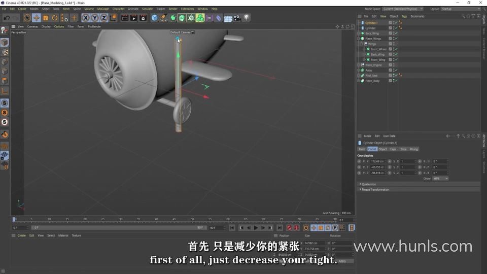
Task: Click the Floor environment icon
Action: tap(228, 18)
